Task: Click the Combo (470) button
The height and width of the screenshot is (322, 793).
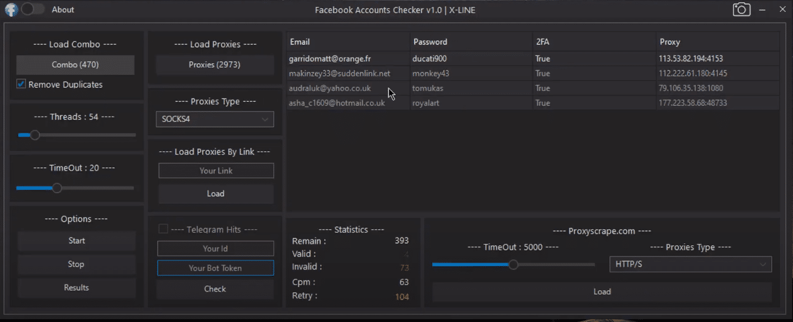Action: tap(75, 65)
